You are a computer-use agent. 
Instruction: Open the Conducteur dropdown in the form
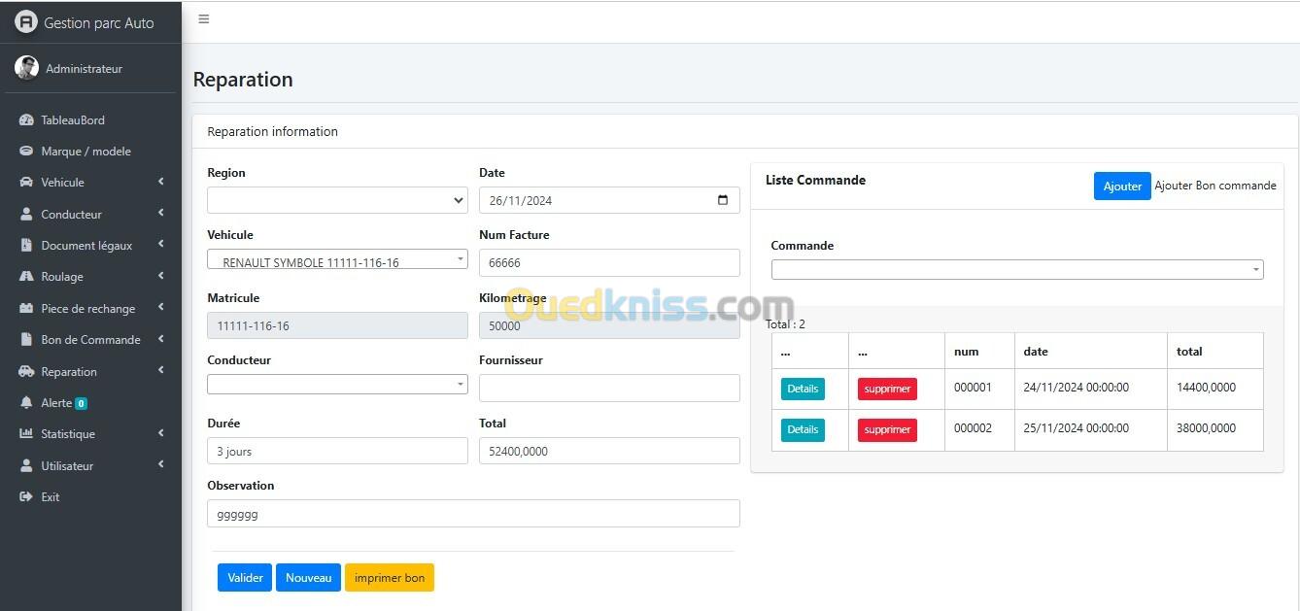(336, 385)
